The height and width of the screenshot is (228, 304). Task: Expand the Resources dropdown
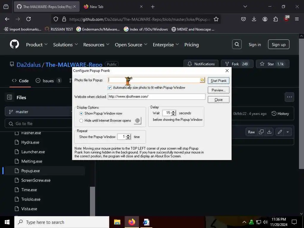click(96, 45)
